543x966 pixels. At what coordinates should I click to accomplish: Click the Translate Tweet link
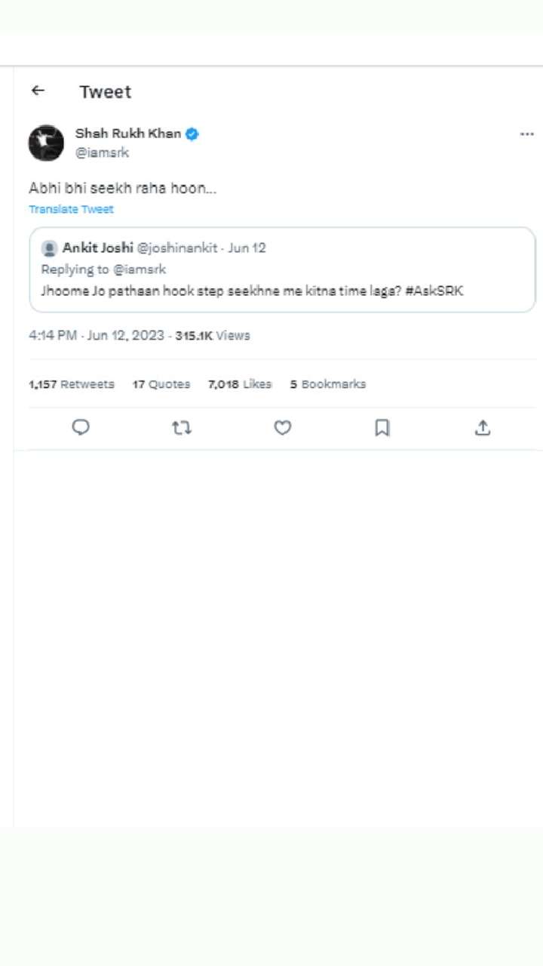pos(71,209)
